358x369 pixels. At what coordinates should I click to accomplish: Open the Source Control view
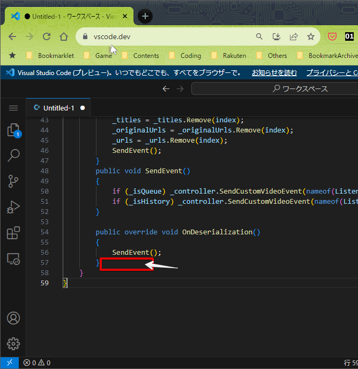(x=13, y=181)
